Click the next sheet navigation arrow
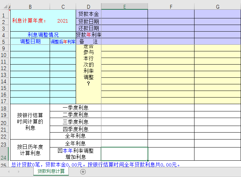 pyautogui.click(x=18, y=171)
